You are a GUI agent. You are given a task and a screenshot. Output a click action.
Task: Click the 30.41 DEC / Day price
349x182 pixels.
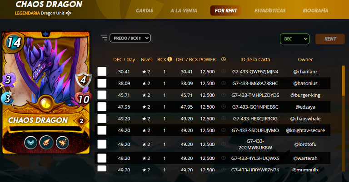click(x=124, y=72)
